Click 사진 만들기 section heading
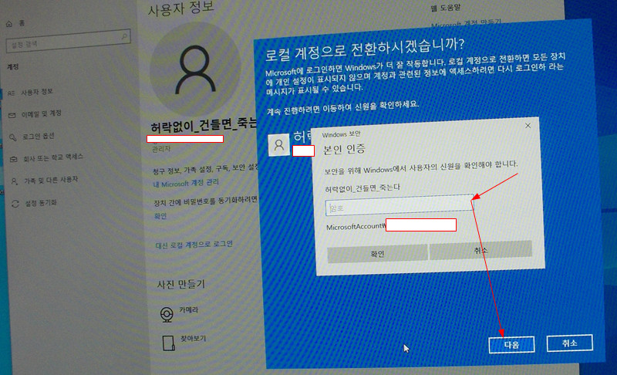Image resolution: width=617 pixels, height=375 pixels. click(181, 284)
